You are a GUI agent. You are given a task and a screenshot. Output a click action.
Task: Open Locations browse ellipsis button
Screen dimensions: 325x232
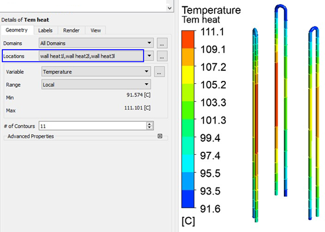162,56
